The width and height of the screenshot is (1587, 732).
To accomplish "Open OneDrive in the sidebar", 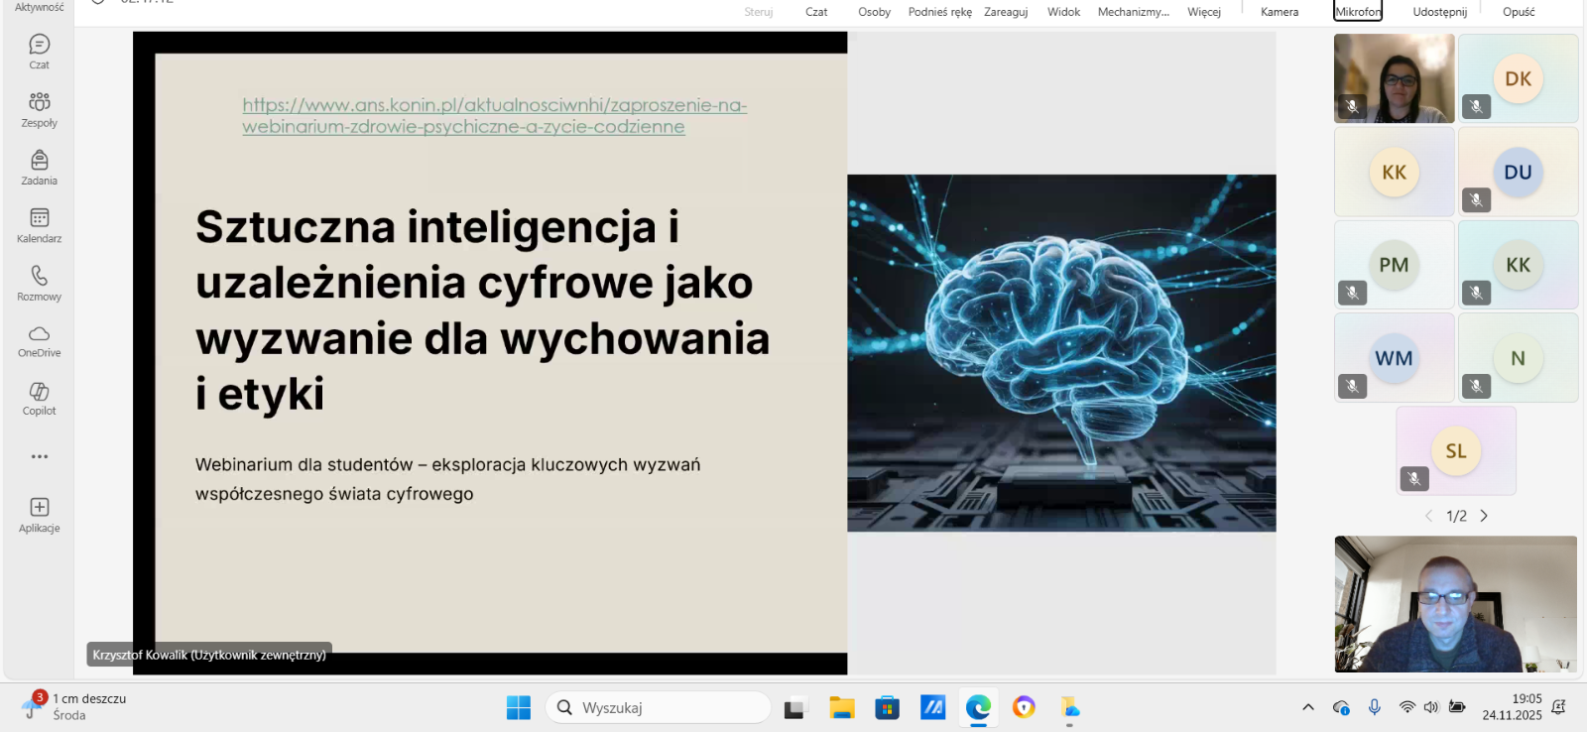I will click(x=39, y=340).
